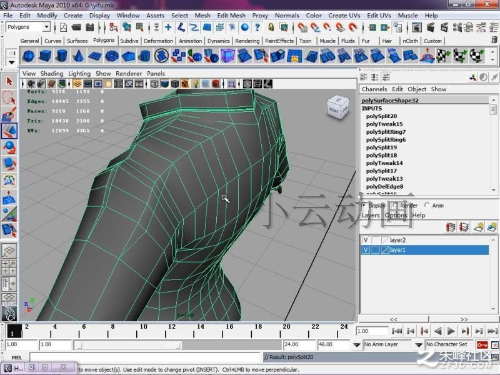Click the layer panel left << arrows

tap(394, 319)
